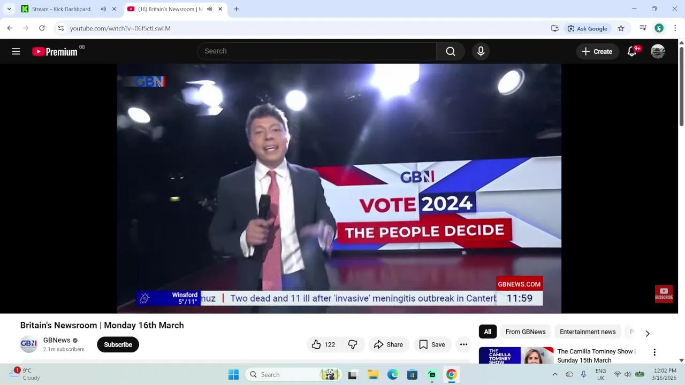This screenshot has height=385, width=685.
Task: Click the Subscribe watermark on the video
Action: pyautogui.click(x=664, y=294)
